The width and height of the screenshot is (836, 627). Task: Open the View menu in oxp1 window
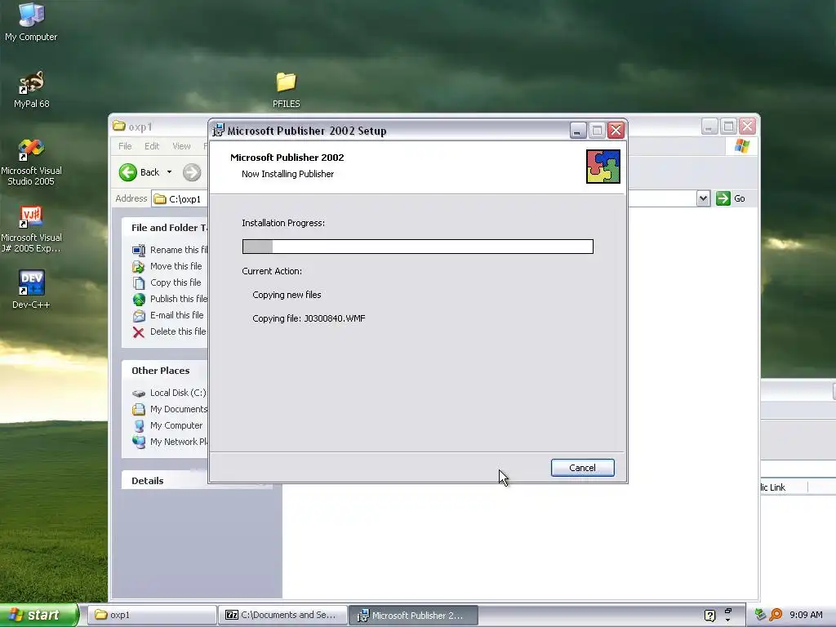pos(181,146)
